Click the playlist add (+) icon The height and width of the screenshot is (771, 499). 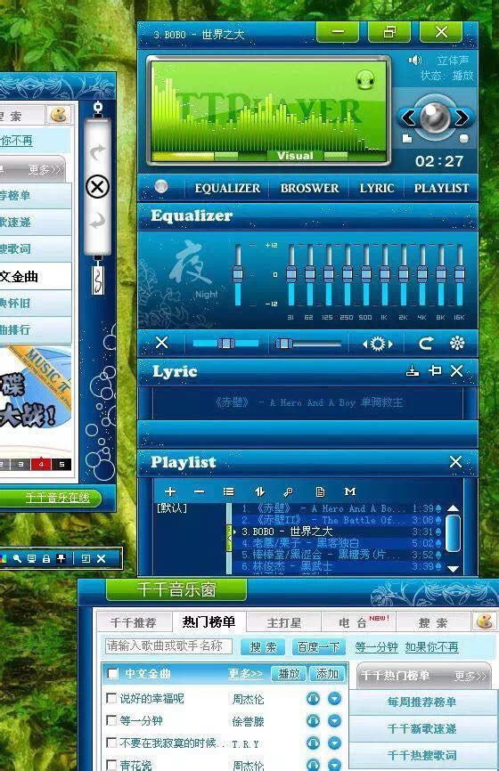(x=170, y=491)
